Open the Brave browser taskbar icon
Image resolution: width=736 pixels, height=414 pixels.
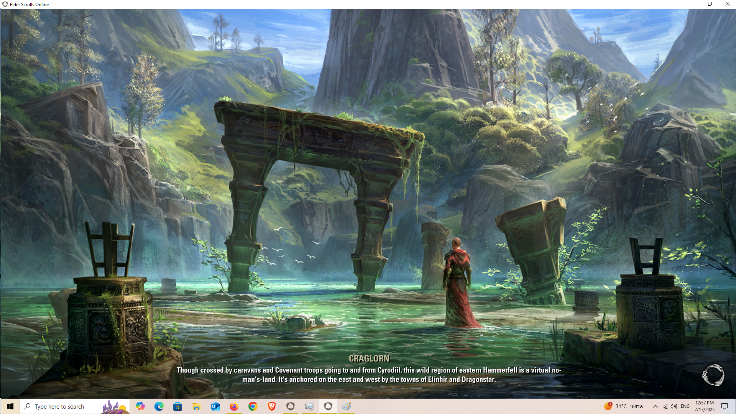pos(272,406)
